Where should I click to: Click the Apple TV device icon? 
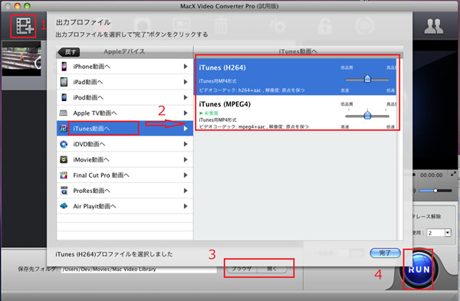(x=64, y=113)
